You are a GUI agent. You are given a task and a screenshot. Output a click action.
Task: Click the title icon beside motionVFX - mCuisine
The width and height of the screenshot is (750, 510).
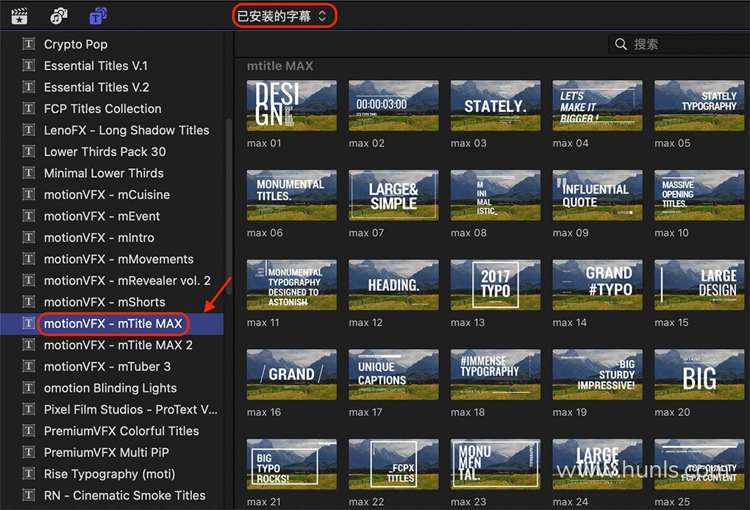[29, 195]
